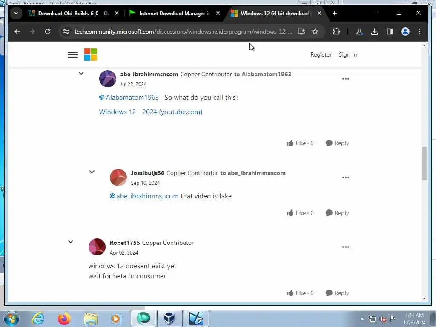436x327 pixels.
Task: Open abe_ibrahimmsncom username profile
Action: 149,74
